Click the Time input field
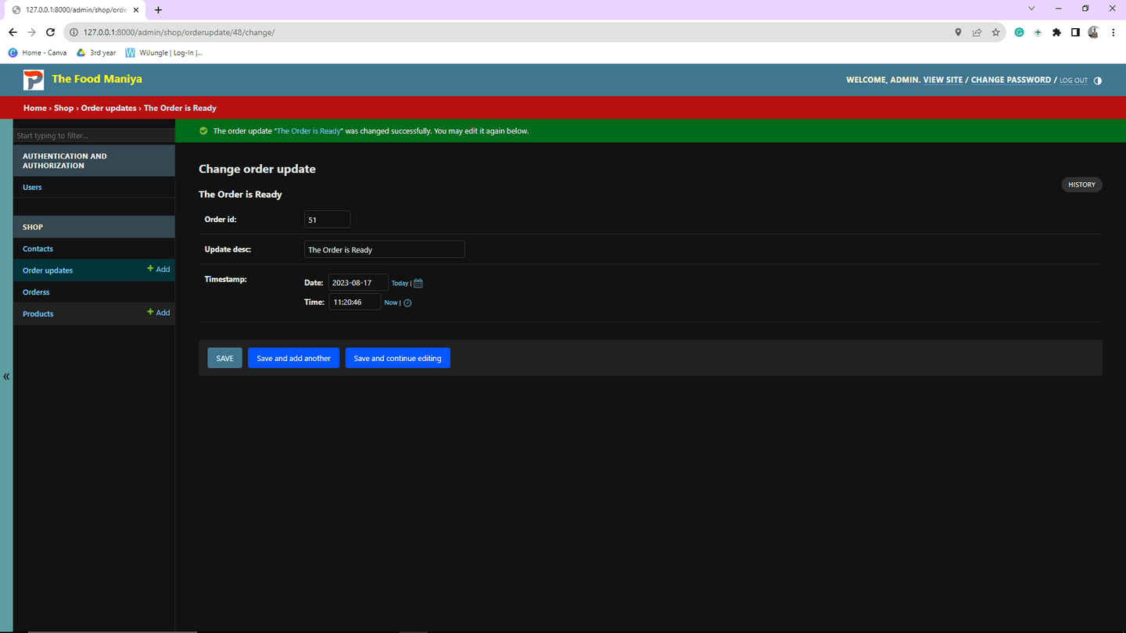 point(354,302)
